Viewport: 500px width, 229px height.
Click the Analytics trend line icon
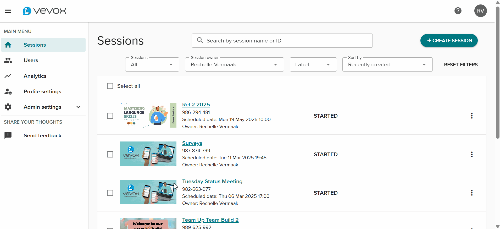click(8, 76)
